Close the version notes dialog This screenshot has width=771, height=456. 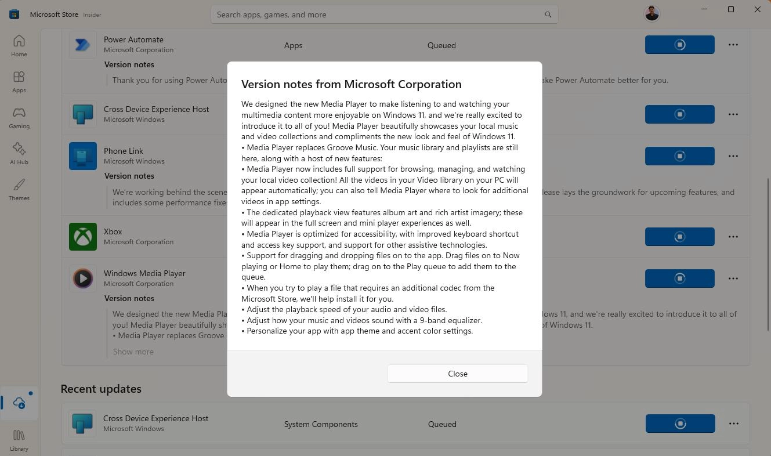pyautogui.click(x=457, y=374)
